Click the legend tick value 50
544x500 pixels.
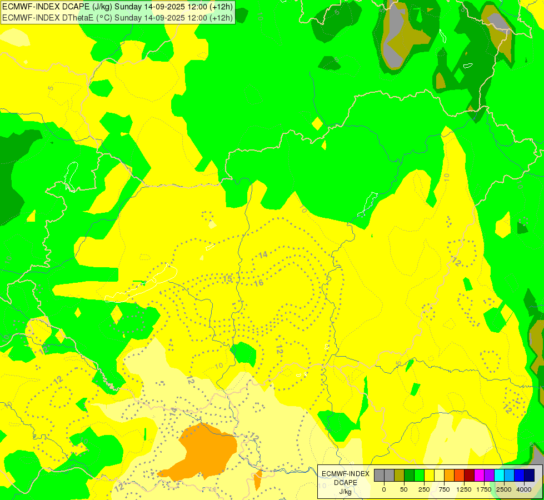click(404, 489)
